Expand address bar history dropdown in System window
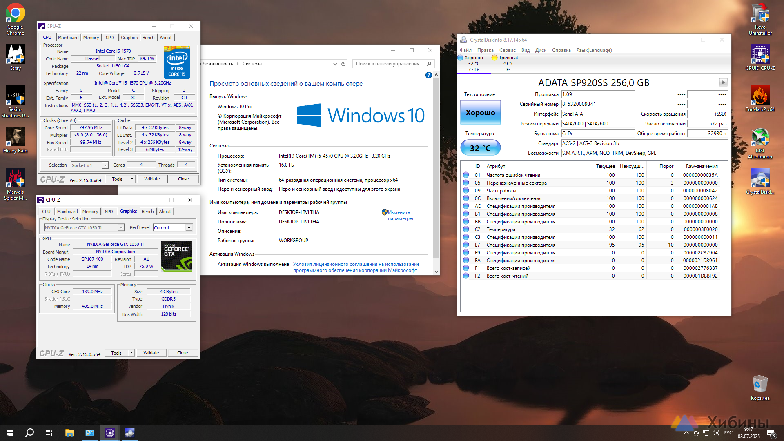This screenshot has height=441, width=784. (335, 64)
